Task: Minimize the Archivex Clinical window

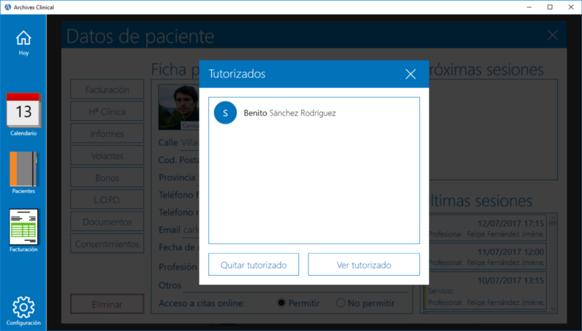Action: pyautogui.click(x=530, y=7)
